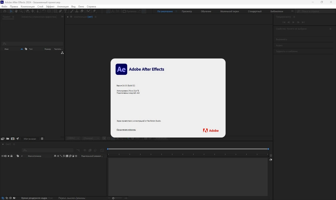The height and width of the screenshot is (200, 336).
Task: Open the Предпросмотр panel menu
Action: pyautogui.click(x=294, y=17)
